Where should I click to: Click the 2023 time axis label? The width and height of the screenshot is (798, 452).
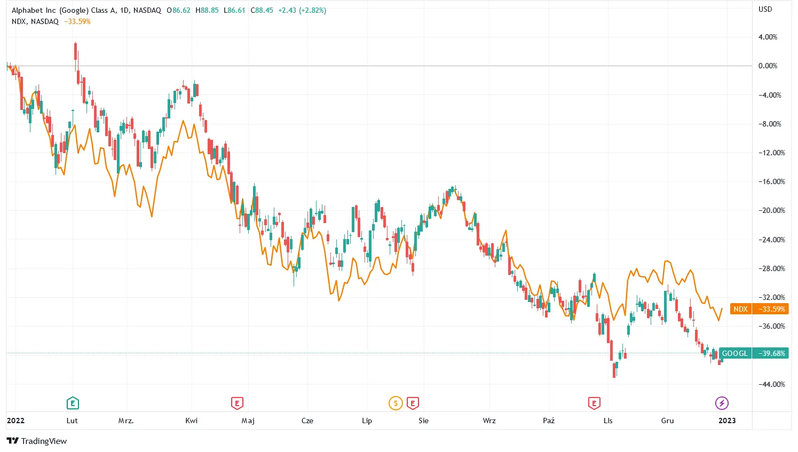click(727, 421)
